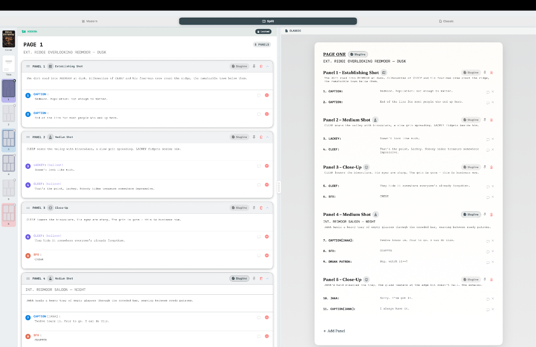Viewport: 536px width, 347px height.
Task: Toggle the PAGE ONE Slugline in the Classic pane
Action: tap(358, 54)
